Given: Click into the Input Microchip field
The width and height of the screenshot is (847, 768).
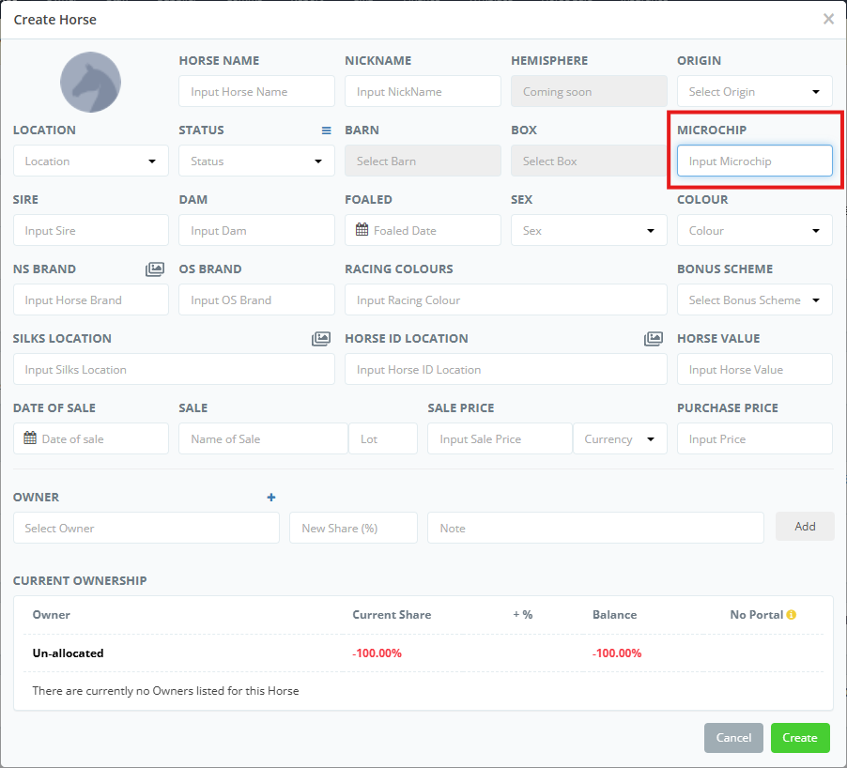Looking at the screenshot, I should 754,161.
